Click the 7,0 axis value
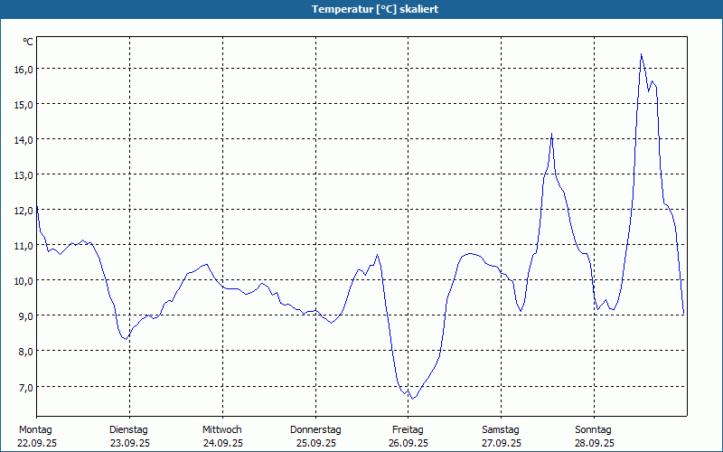 tap(26, 388)
